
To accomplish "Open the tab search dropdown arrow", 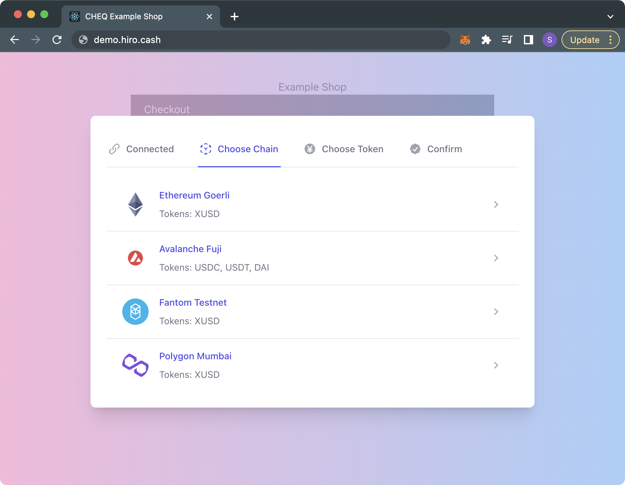I will [610, 17].
